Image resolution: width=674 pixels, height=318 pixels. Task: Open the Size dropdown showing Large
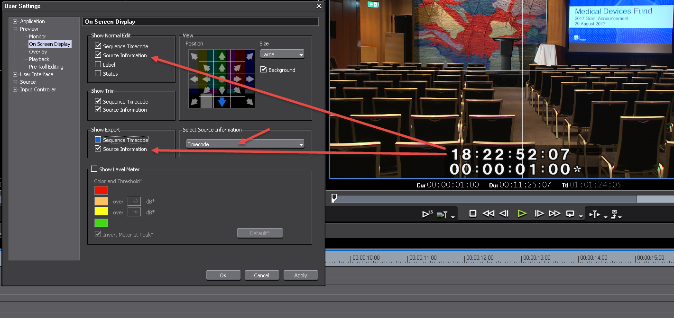click(282, 54)
